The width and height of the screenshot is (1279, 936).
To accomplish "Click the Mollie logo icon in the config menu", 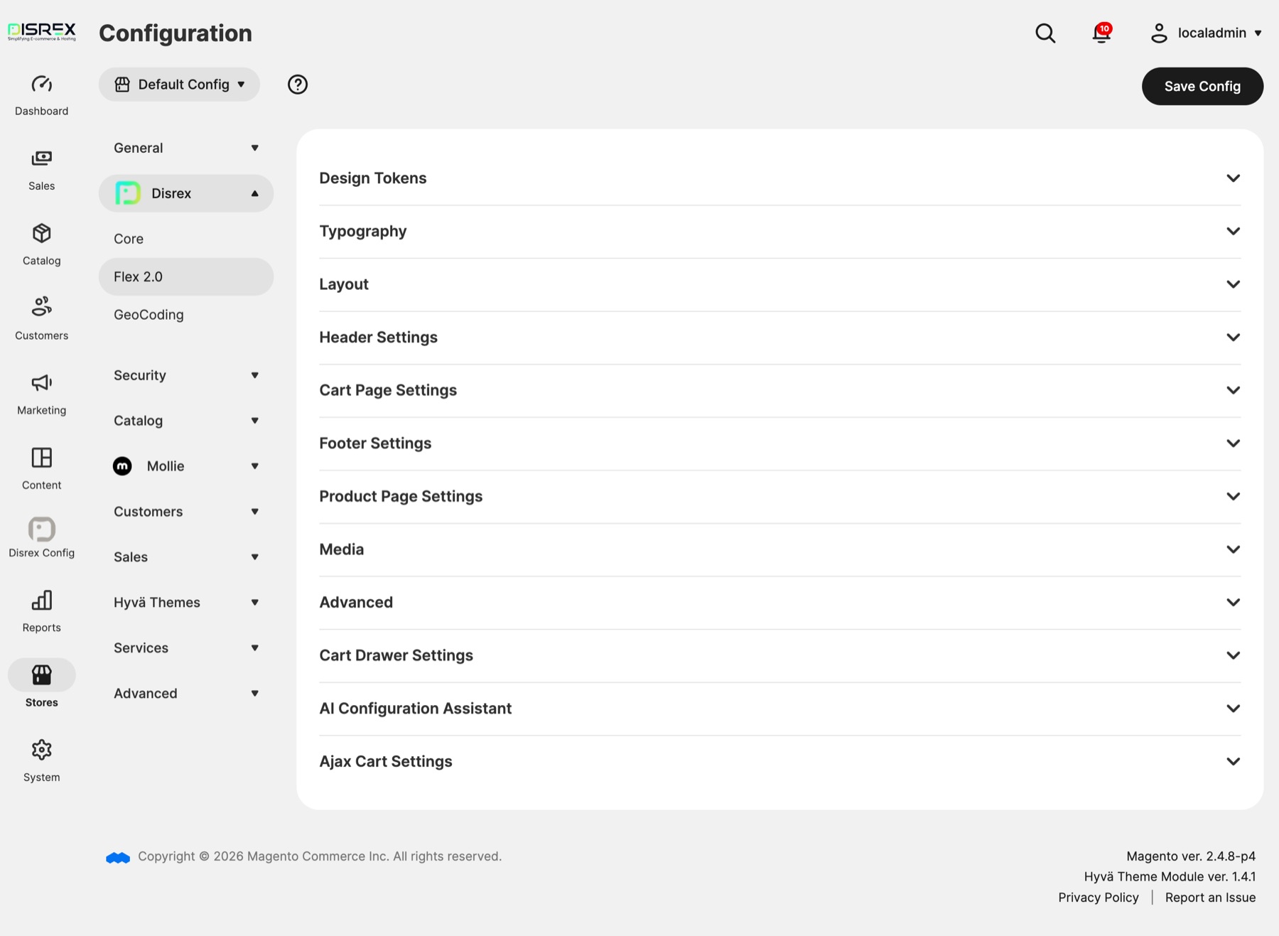I will [122, 466].
